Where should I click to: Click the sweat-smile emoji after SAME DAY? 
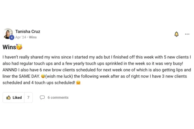43,76
